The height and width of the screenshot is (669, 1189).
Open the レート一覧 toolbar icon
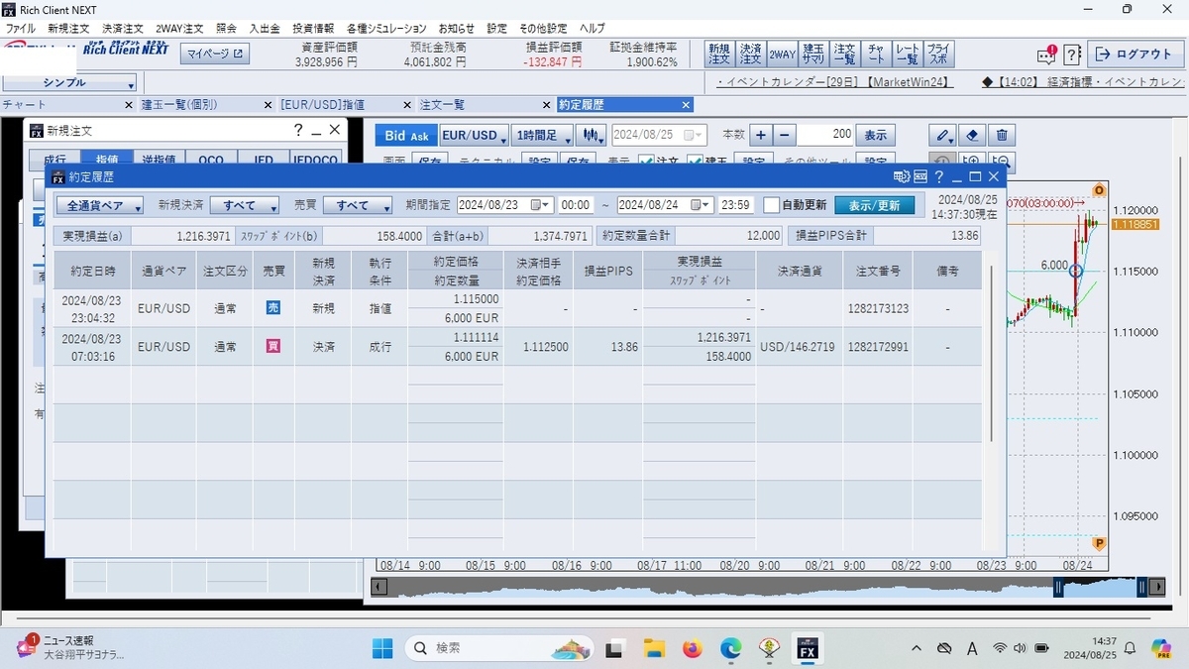point(907,55)
